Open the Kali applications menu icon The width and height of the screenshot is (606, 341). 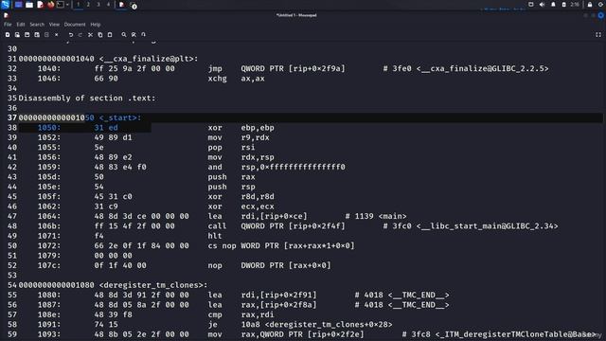5,5
